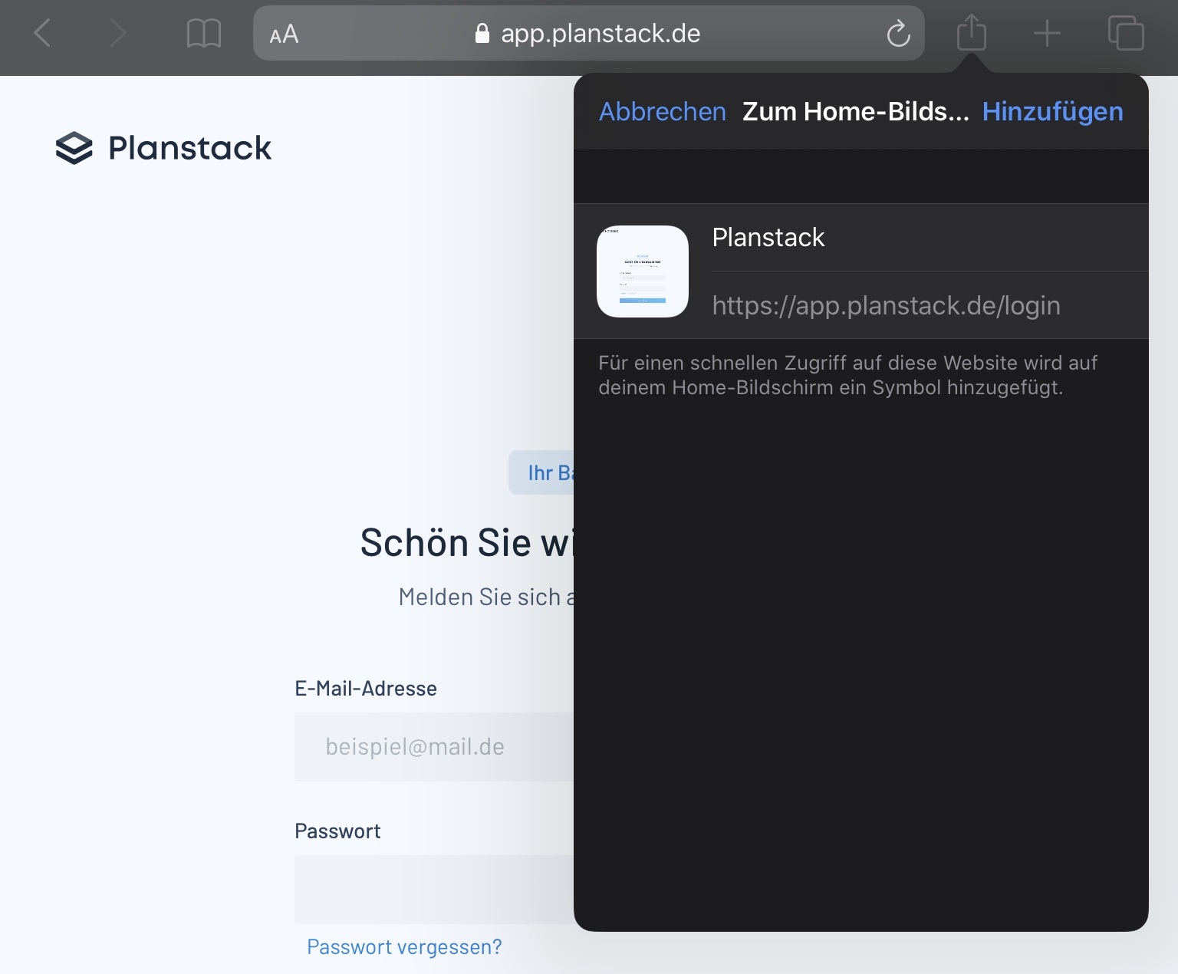Tap the Safari forward arrow
Screen dimensions: 1178x974
[x=117, y=34]
